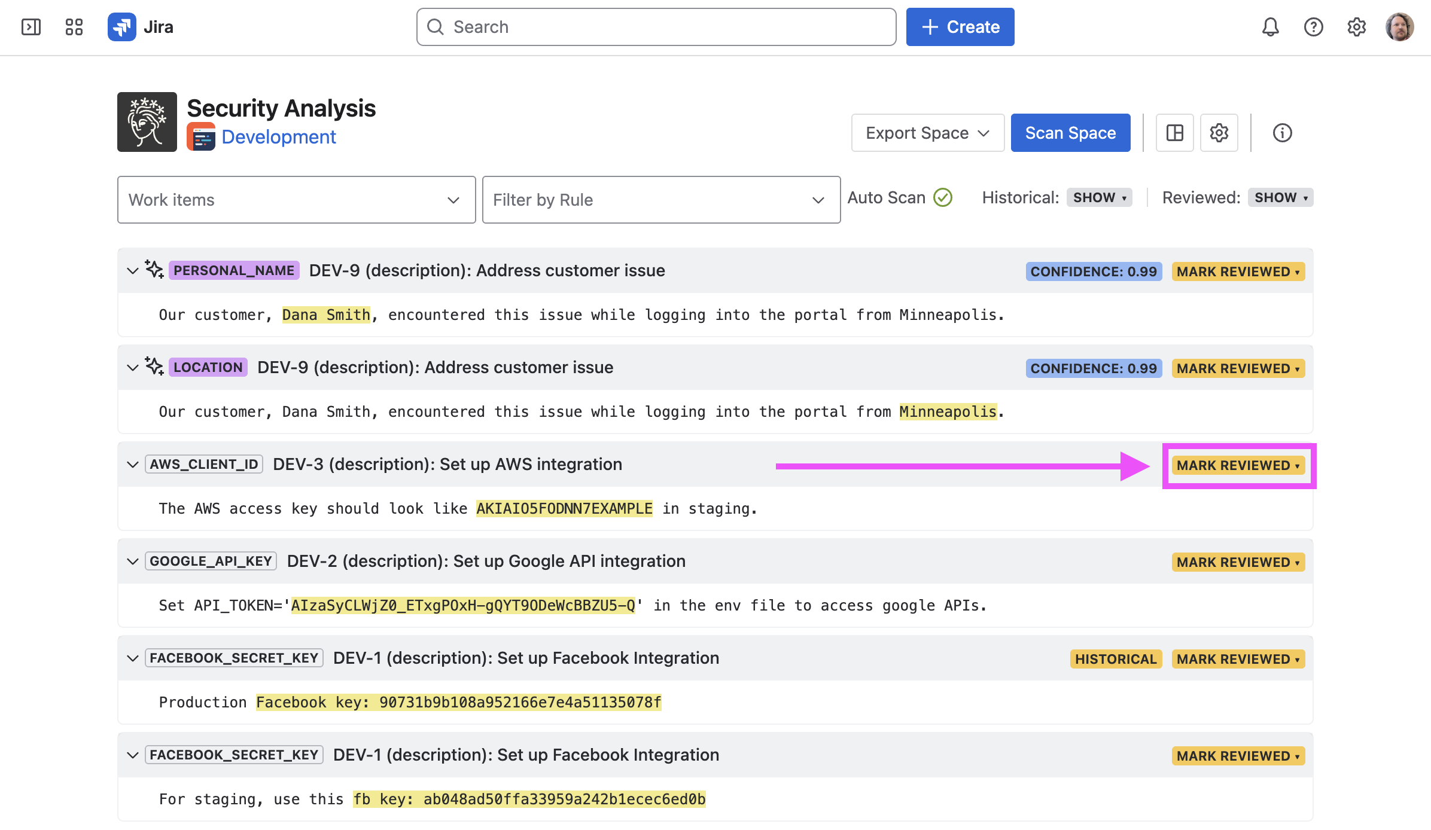Click highlighted Facebook key 90731b9b...

point(459,702)
